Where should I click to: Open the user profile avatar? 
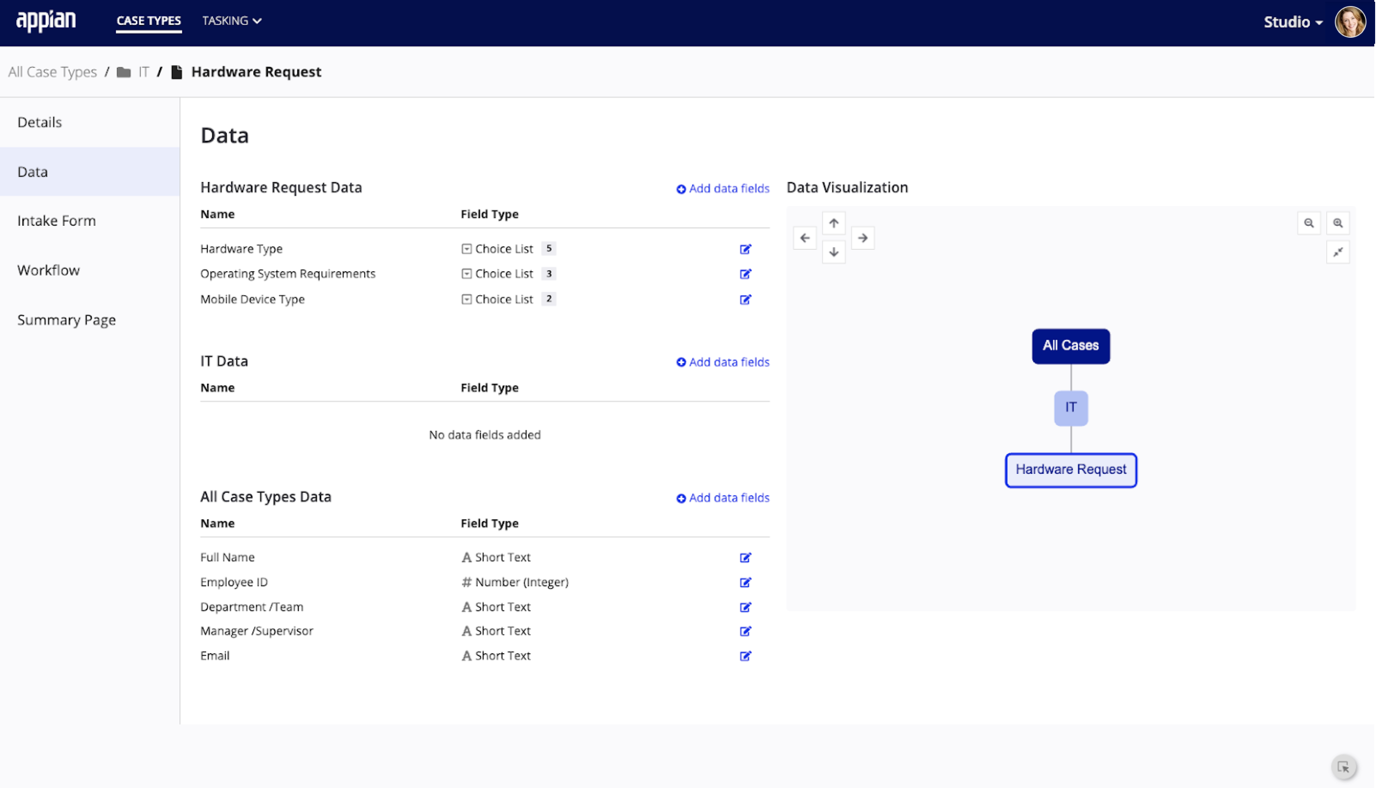point(1350,21)
